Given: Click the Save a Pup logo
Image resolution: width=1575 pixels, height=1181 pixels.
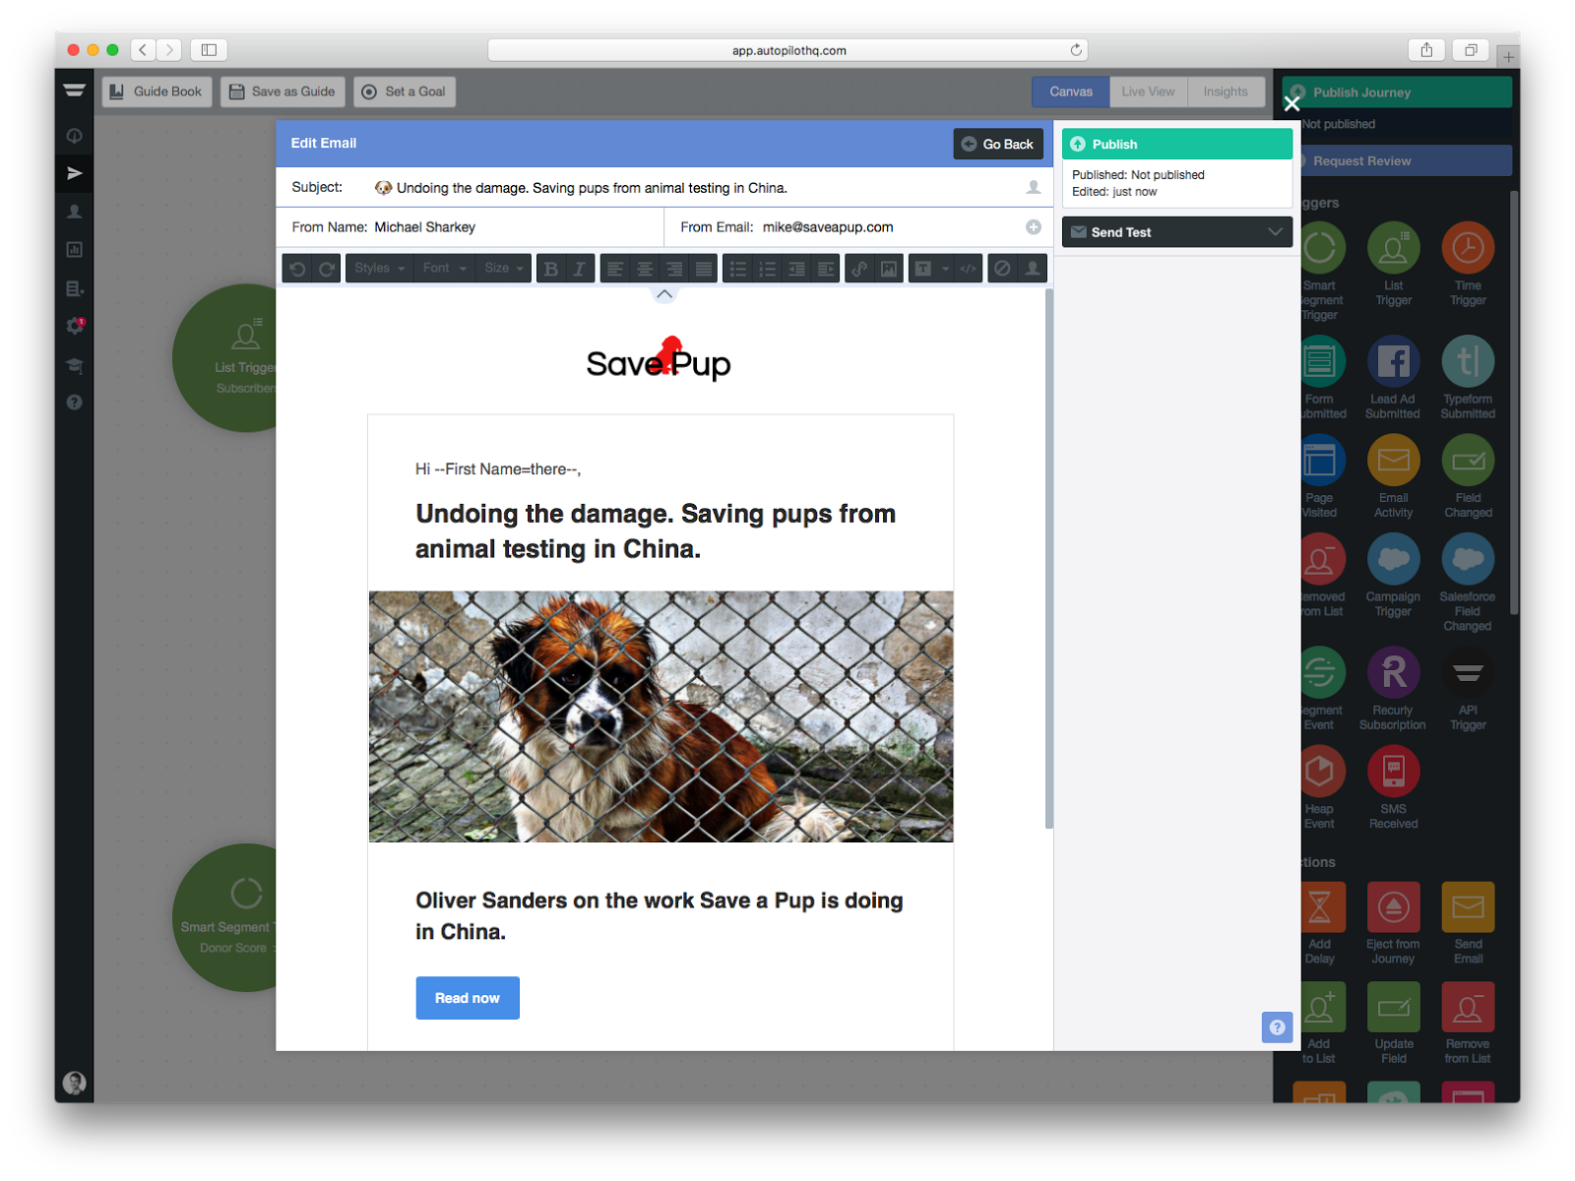Looking at the screenshot, I should (x=659, y=359).
